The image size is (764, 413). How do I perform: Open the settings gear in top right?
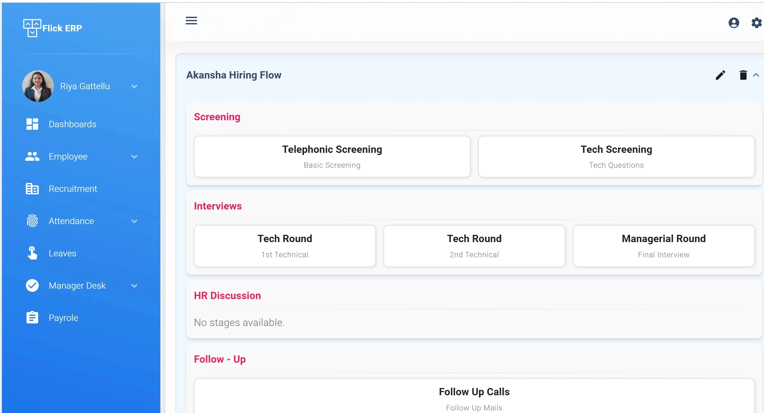click(x=757, y=22)
